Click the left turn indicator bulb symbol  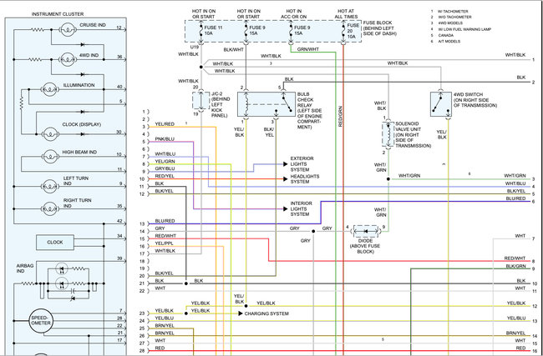click(x=50, y=187)
